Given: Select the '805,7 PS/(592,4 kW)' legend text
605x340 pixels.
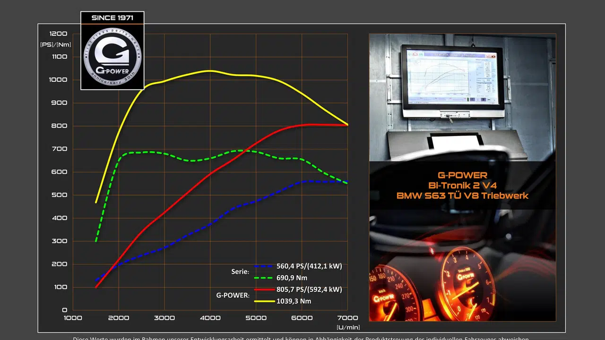Looking at the screenshot, I should click(309, 289).
